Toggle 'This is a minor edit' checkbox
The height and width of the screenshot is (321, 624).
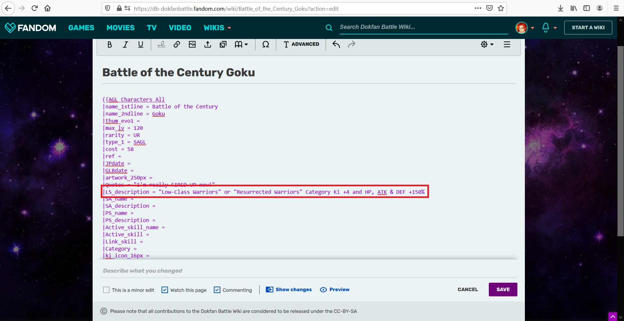[106, 290]
